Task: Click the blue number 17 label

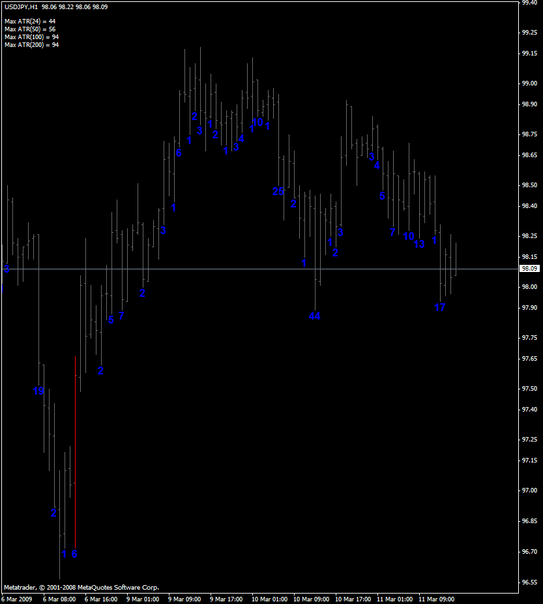Action: pos(440,307)
